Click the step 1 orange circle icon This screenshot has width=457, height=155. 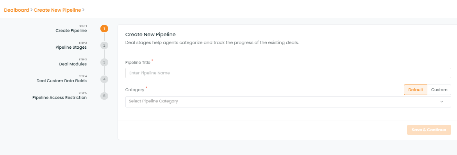104,29
